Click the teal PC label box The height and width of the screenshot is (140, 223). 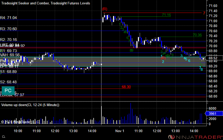pos(8,91)
